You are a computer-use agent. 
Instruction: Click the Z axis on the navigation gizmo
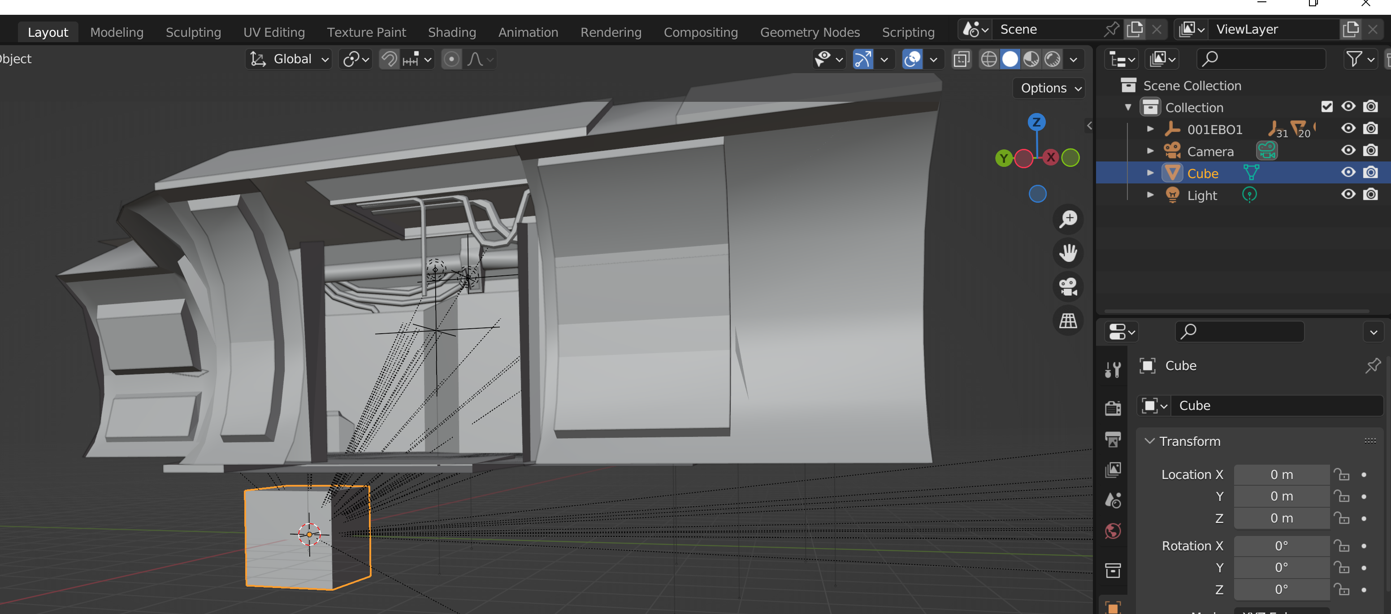pyautogui.click(x=1036, y=122)
